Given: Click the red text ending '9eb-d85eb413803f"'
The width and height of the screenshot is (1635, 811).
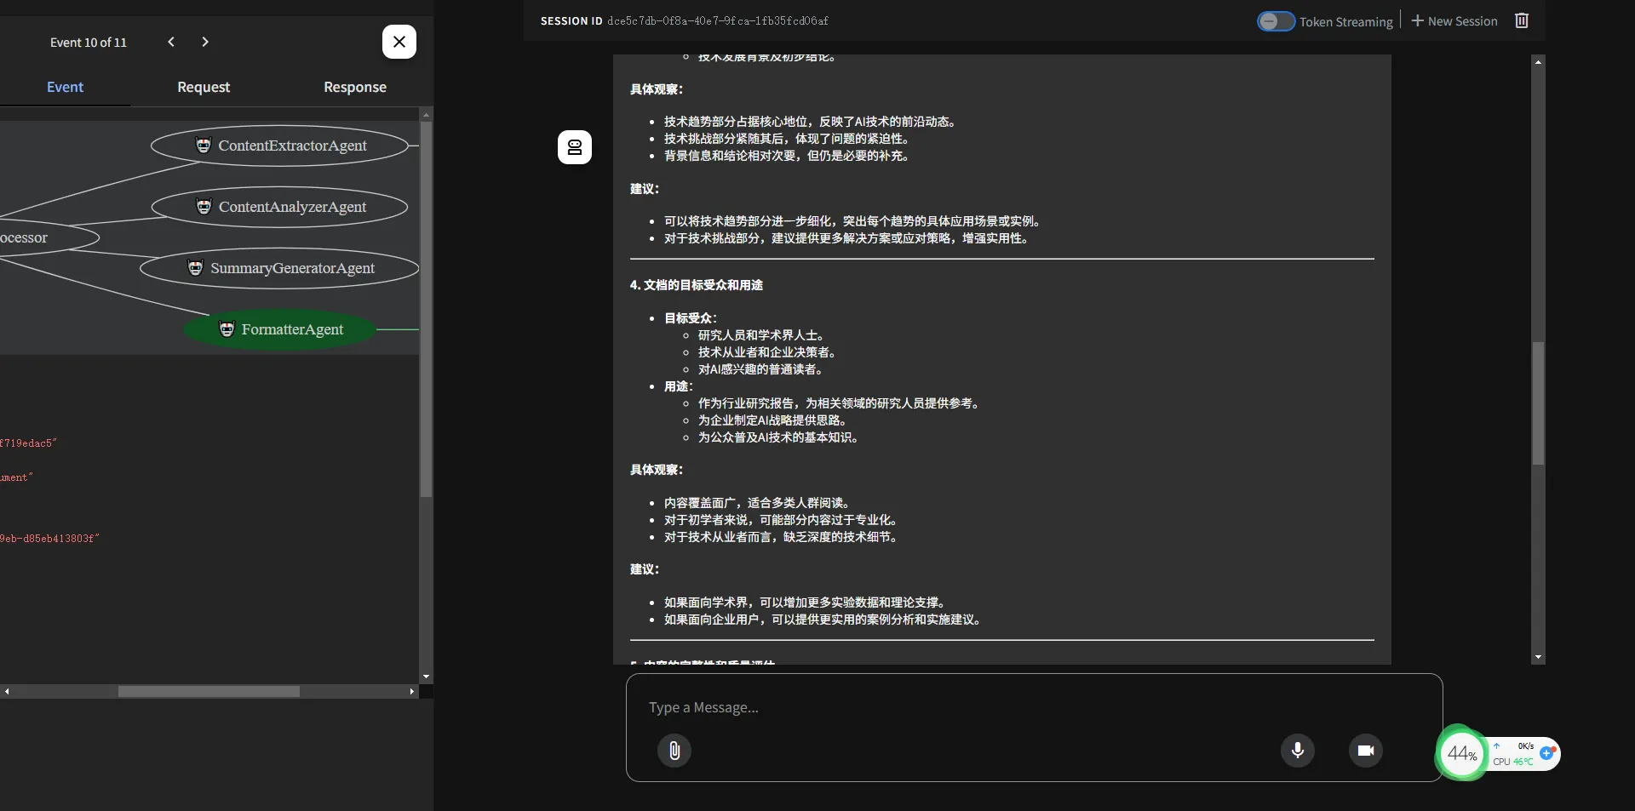Looking at the screenshot, I should [x=49, y=539].
